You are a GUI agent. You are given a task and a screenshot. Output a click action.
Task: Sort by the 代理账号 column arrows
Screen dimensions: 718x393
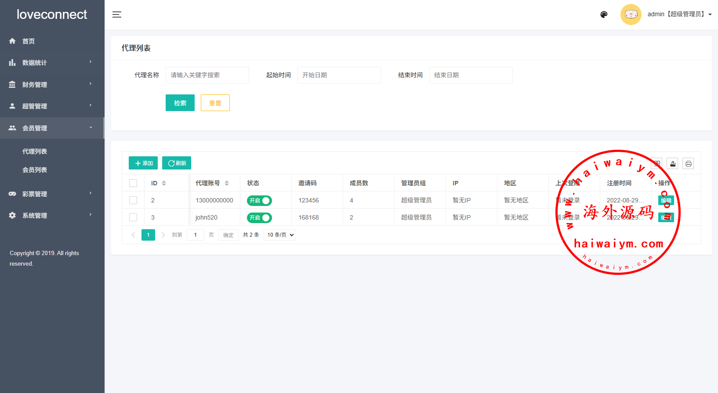[x=227, y=183]
